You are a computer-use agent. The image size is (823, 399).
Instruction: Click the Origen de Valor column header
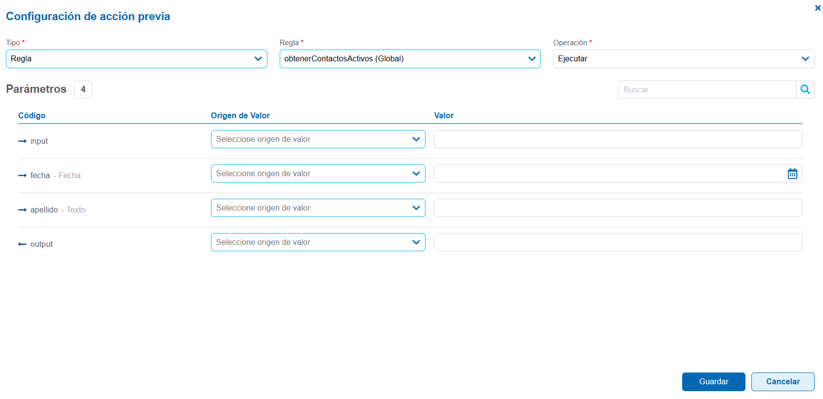(240, 115)
